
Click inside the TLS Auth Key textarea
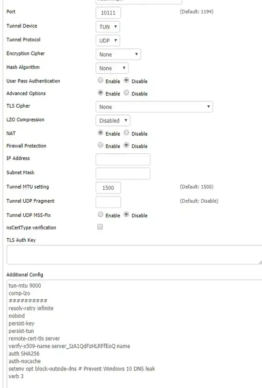click(134, 255)
